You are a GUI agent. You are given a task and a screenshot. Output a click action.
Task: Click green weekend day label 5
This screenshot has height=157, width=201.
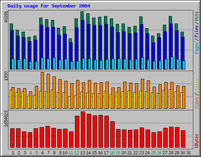[37, 153]
